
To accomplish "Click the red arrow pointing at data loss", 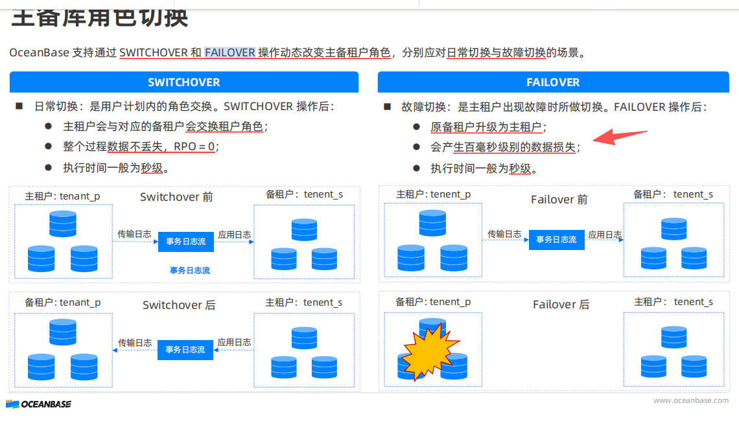I will coord(621,136).
